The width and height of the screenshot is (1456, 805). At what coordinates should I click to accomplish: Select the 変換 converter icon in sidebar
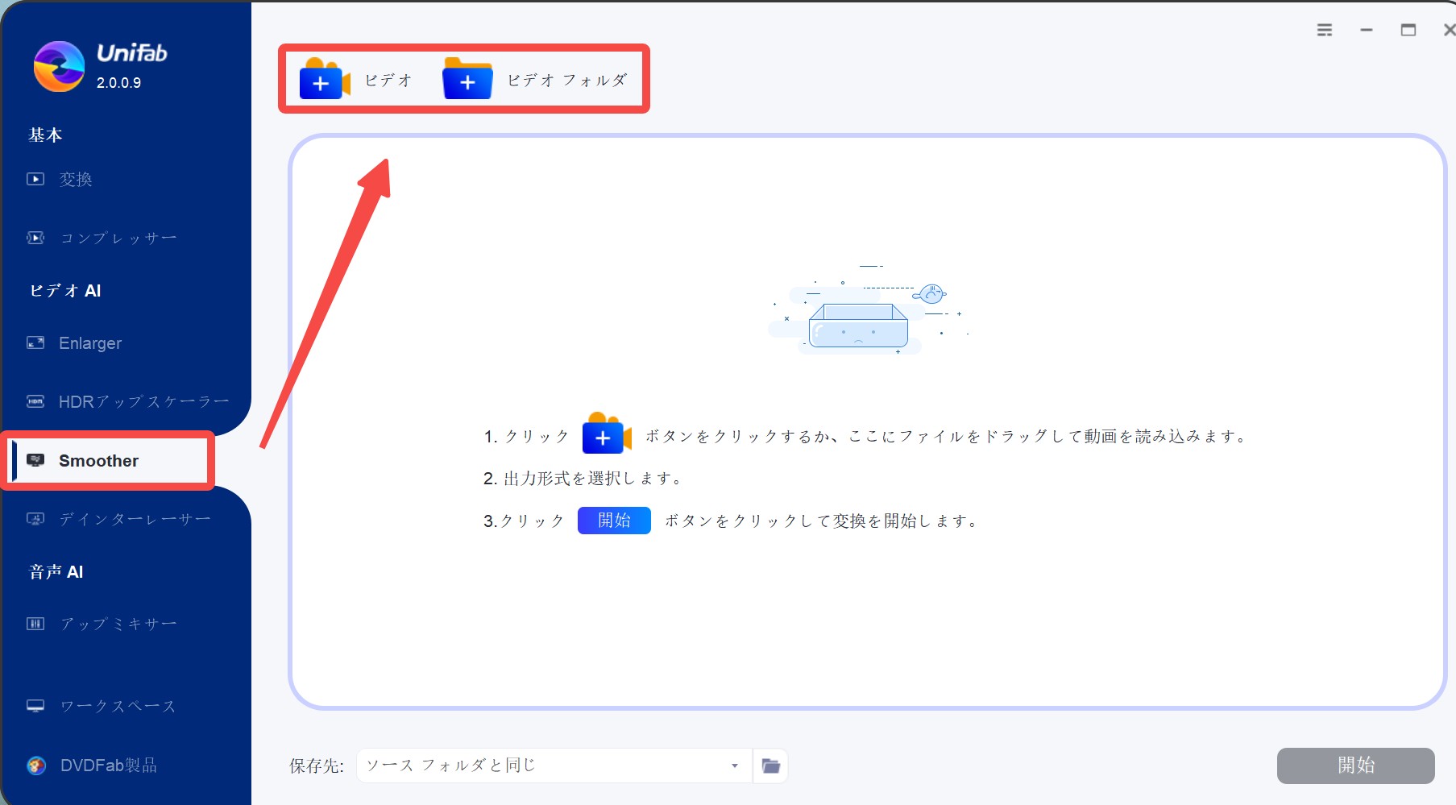coord(35,179)
